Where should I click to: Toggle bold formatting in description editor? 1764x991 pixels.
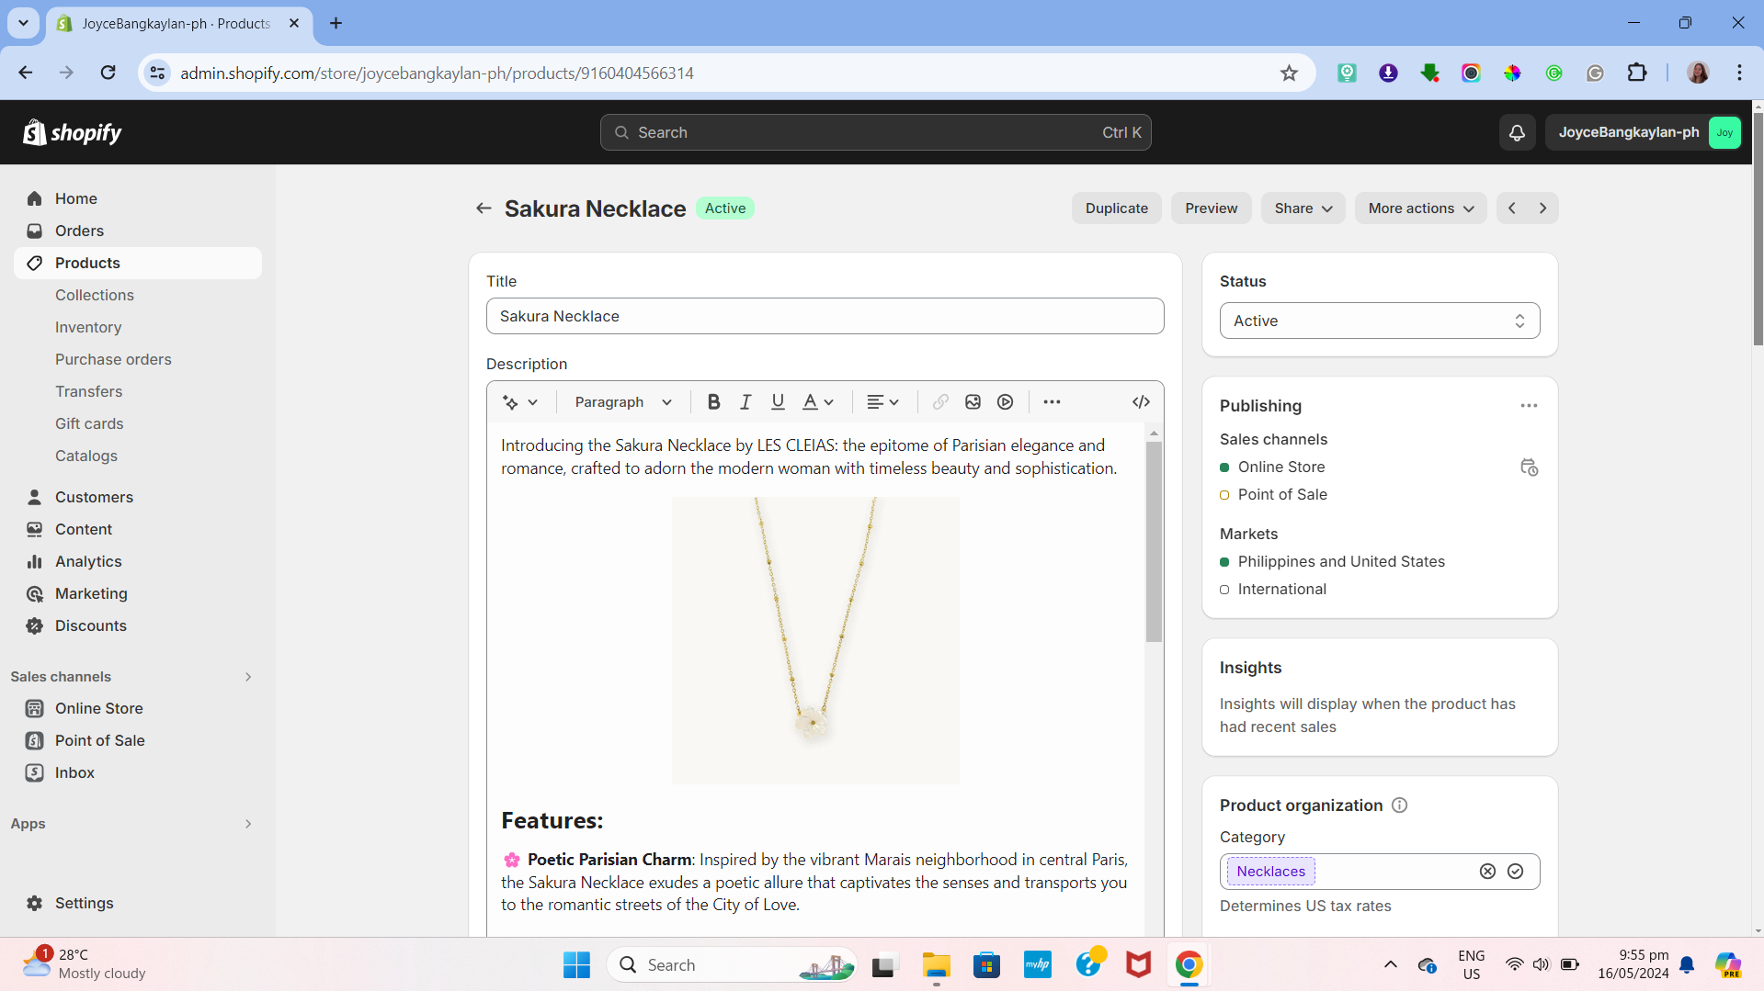[x=713, y=402]
